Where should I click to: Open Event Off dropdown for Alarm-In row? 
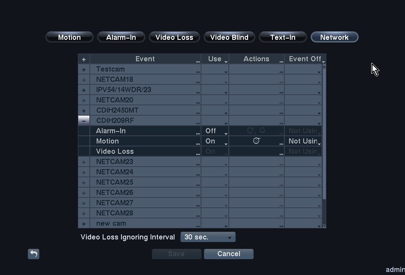click(x=304, y=131)
